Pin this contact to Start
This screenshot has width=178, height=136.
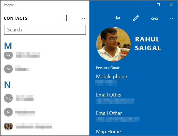click(117, 18)
